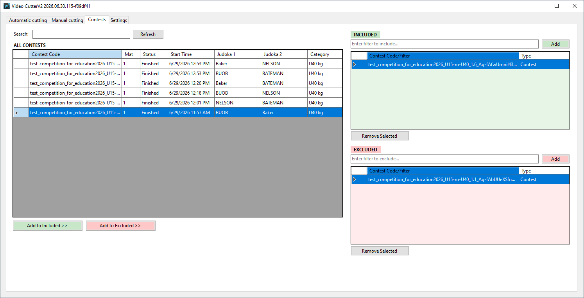The height and width of the screenshot is (298, 584).
Task: Sort Excluded list by Contest Code/Filter header
Action: [443, 171]
